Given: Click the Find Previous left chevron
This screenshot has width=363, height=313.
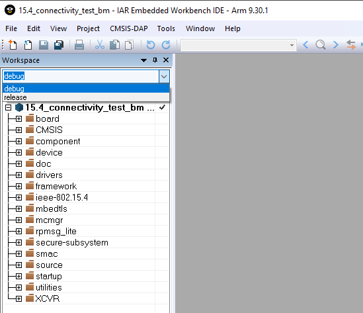Looking at the screenshot, I should click(x=305, y=44).
